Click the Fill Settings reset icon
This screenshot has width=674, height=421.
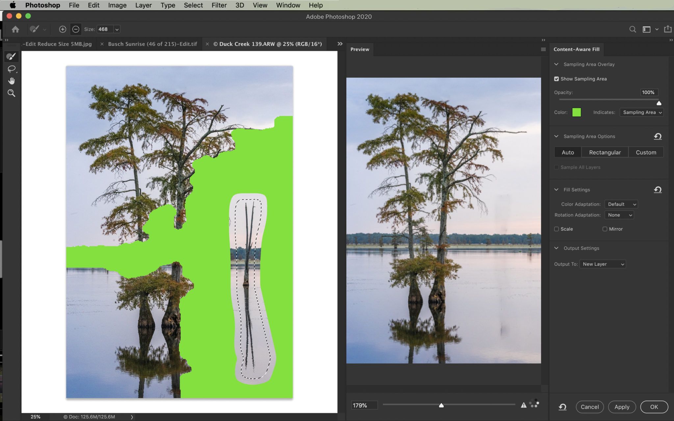pyautogui.click(x=658, y=189)
